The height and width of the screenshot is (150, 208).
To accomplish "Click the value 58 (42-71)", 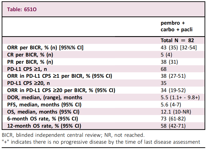I will click(x=173, y=126).
